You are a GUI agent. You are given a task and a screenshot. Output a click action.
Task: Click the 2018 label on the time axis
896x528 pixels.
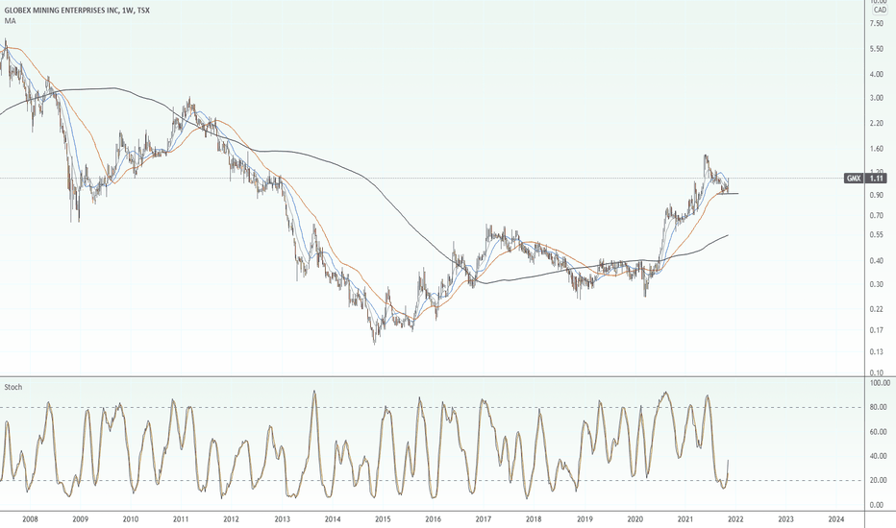[534, 519]
